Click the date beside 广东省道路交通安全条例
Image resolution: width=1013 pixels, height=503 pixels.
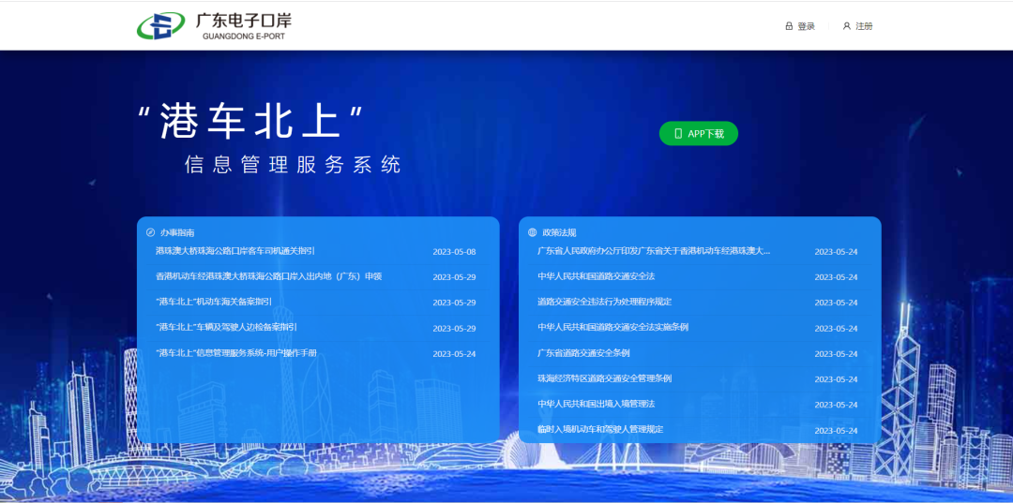[x=836, y=353]
